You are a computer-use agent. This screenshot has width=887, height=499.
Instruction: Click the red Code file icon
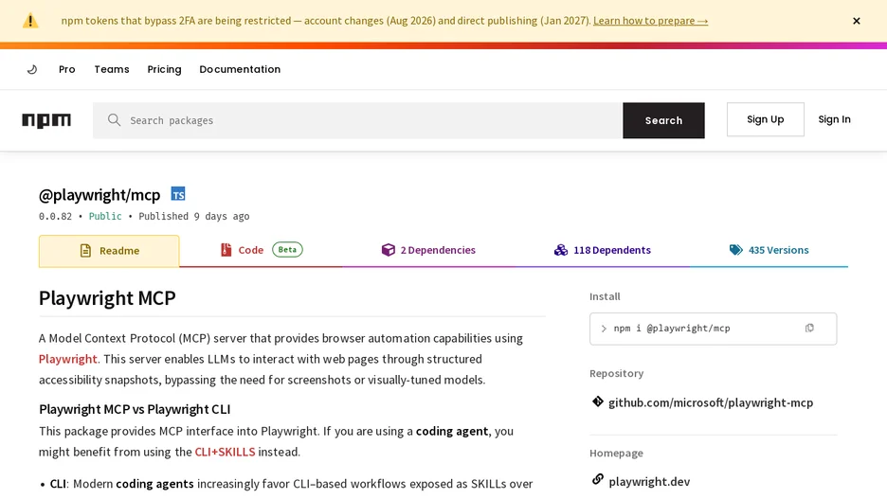tap(226, 250)
